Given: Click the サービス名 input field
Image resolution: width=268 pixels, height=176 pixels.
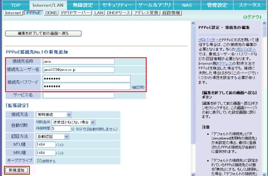Looking at the screenshot, I should (x=79, y=95).
